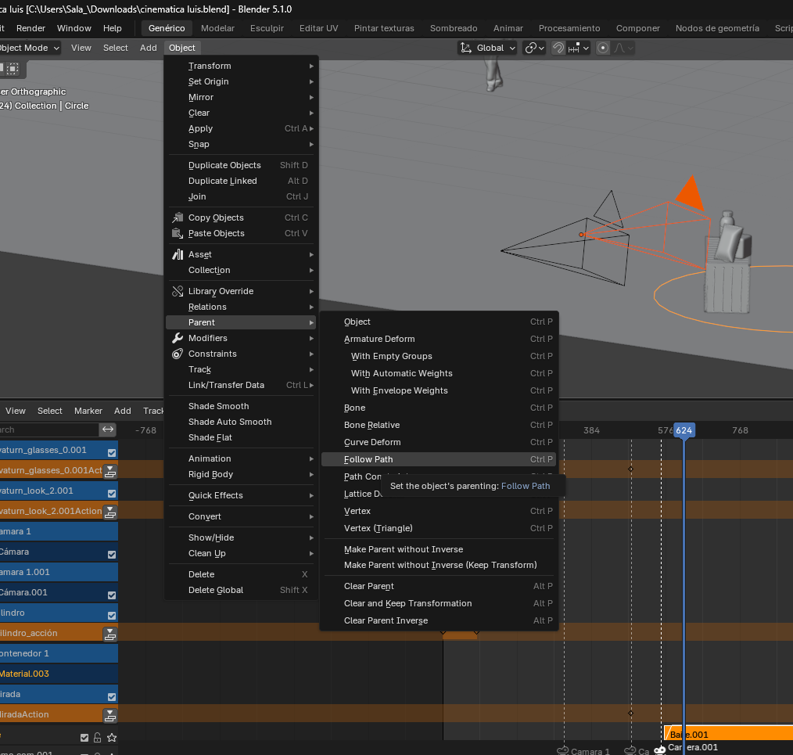Uncheck the vaturn_glasses_0.001 track checkbox
This screenshot has height=755, width=793.
pyautogui.click(x=112, y=452)
